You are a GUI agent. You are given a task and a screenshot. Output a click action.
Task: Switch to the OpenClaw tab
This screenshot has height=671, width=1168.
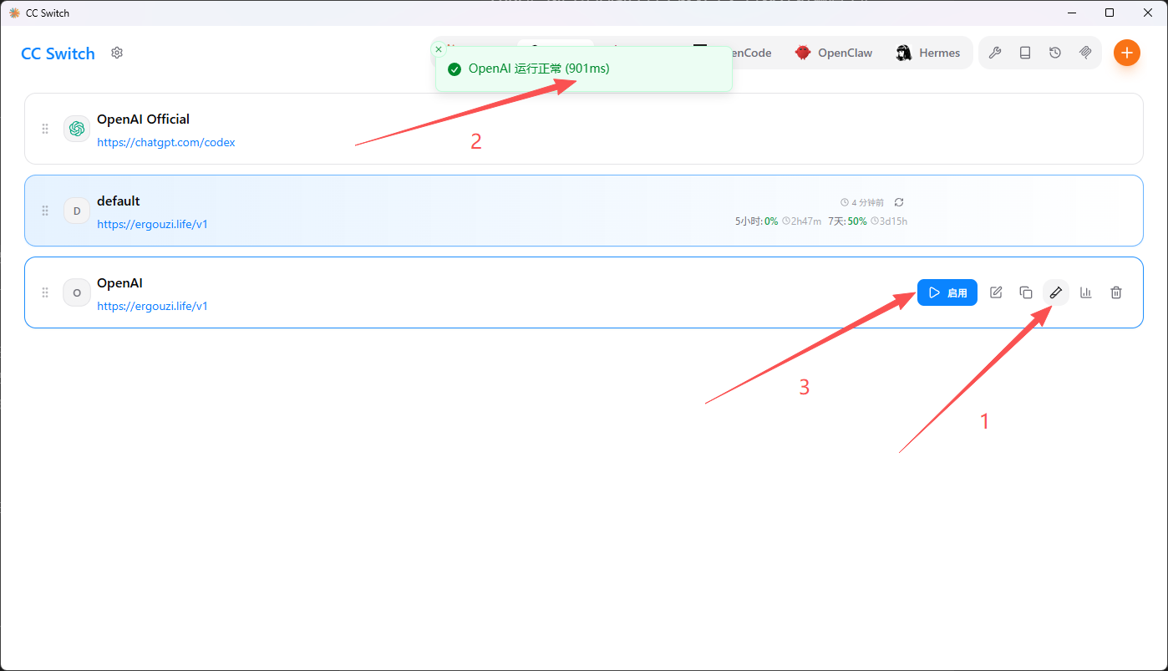(833, 53)
